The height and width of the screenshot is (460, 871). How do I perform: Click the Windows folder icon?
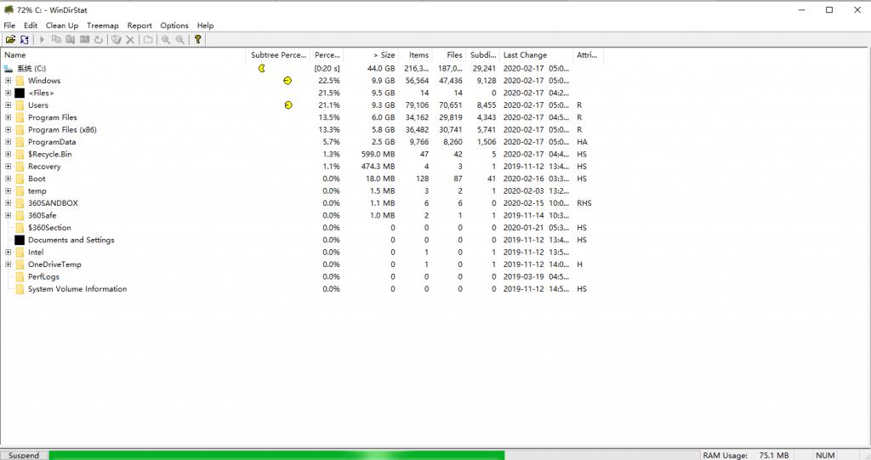(x=20, y=81)
